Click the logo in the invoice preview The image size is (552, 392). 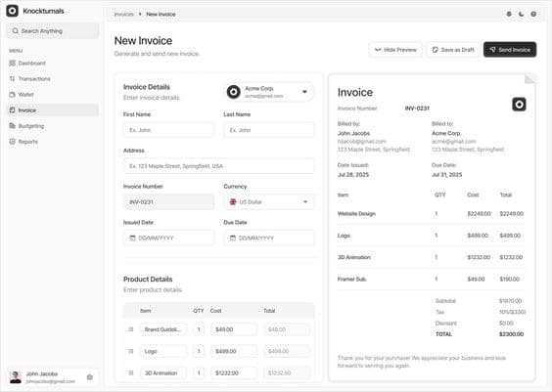pyautogui.click(x=519, y=104)
